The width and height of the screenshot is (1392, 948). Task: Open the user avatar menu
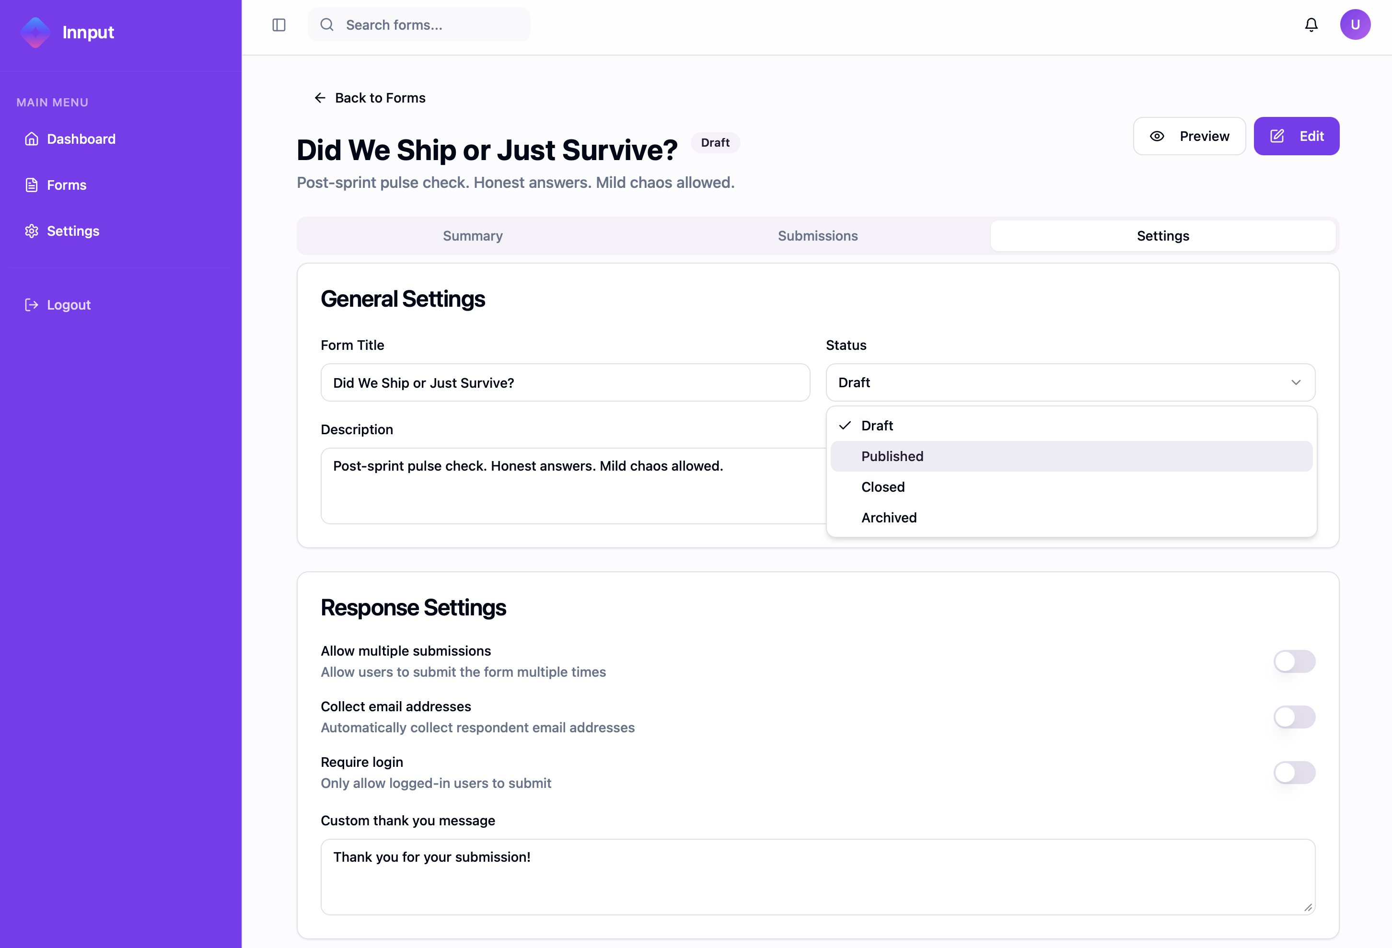[x=1356, y=24]
